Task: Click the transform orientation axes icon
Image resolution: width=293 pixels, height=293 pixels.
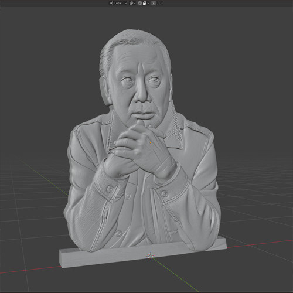Action: click(x=111, y=3)
